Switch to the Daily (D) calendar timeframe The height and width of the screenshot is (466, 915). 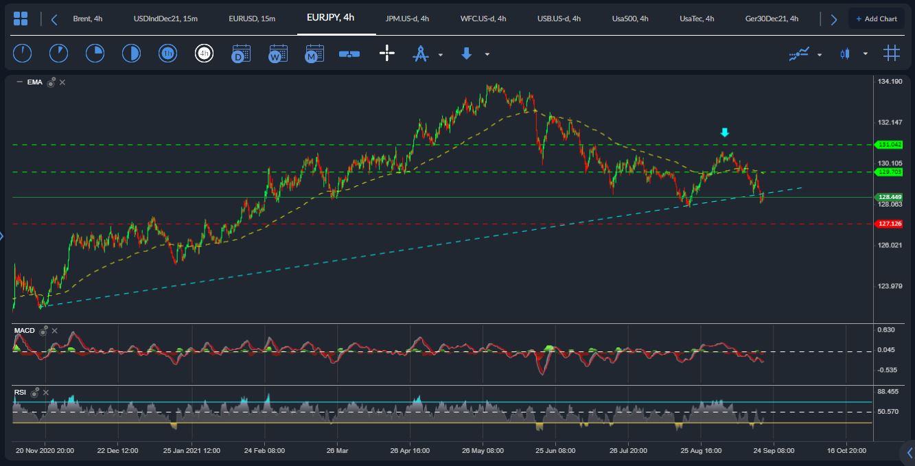point(241,53)
